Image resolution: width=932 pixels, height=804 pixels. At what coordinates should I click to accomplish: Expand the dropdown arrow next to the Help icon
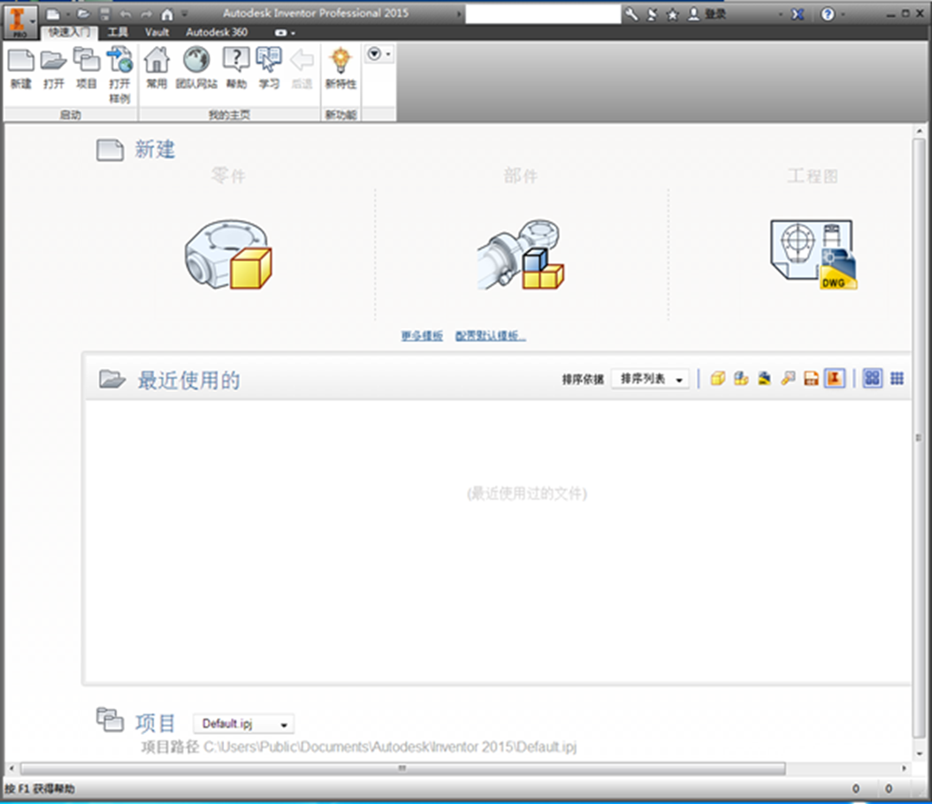point(844,14)
